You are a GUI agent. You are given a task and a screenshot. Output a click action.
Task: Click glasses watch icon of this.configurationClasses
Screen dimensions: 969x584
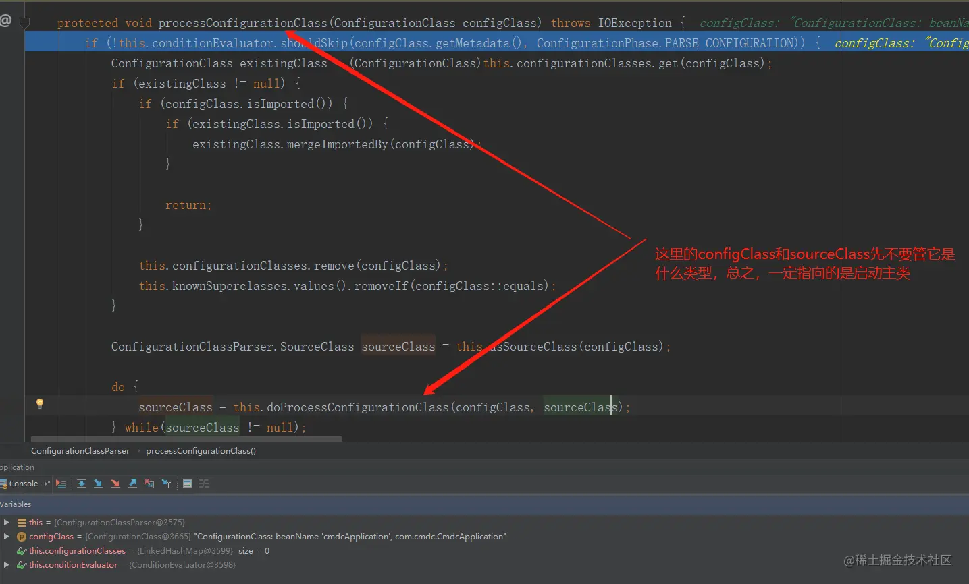pos(22,551)
